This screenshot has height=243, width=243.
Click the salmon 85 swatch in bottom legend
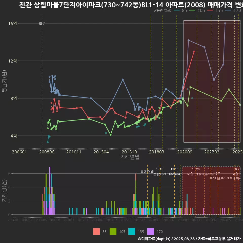coord(97,231)
